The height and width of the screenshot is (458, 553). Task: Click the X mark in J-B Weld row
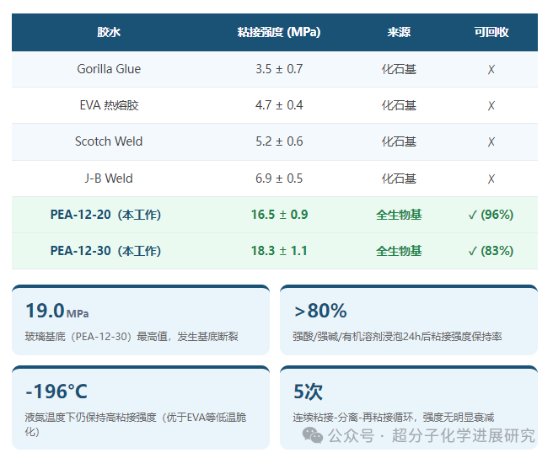(x=491, y=179)
